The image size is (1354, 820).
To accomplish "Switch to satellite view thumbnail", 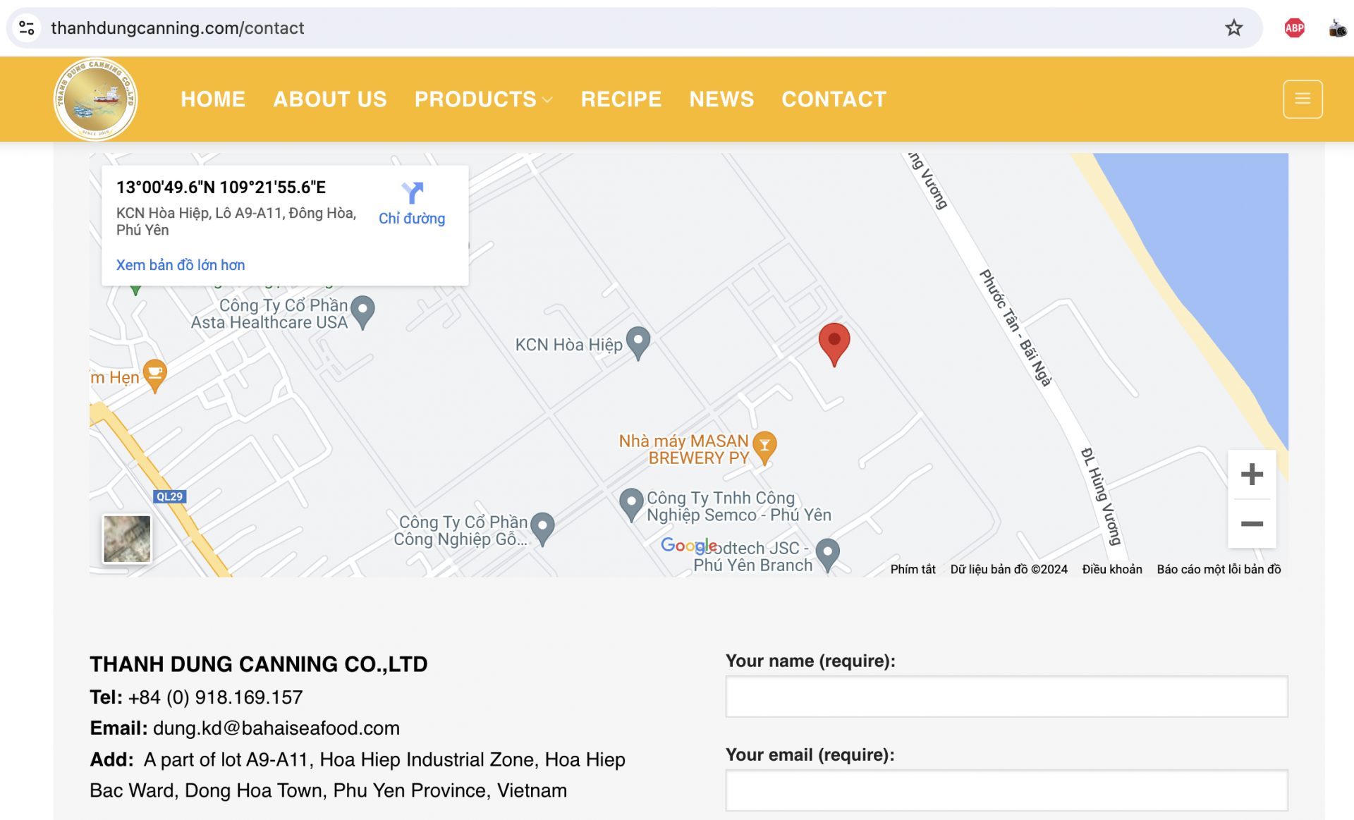I will [x=127, y=539].
